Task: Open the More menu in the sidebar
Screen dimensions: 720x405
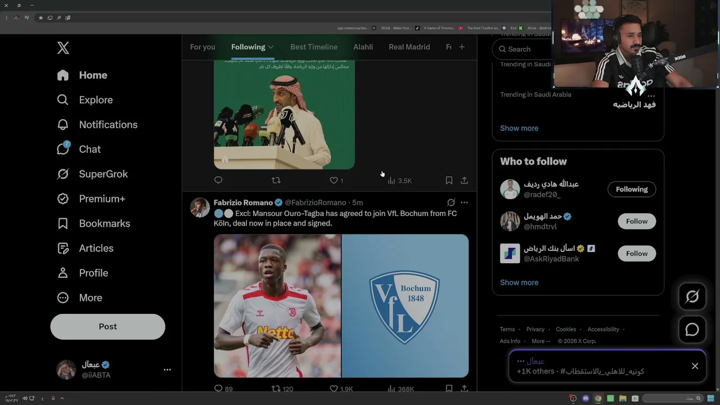Action: (79, 298)
